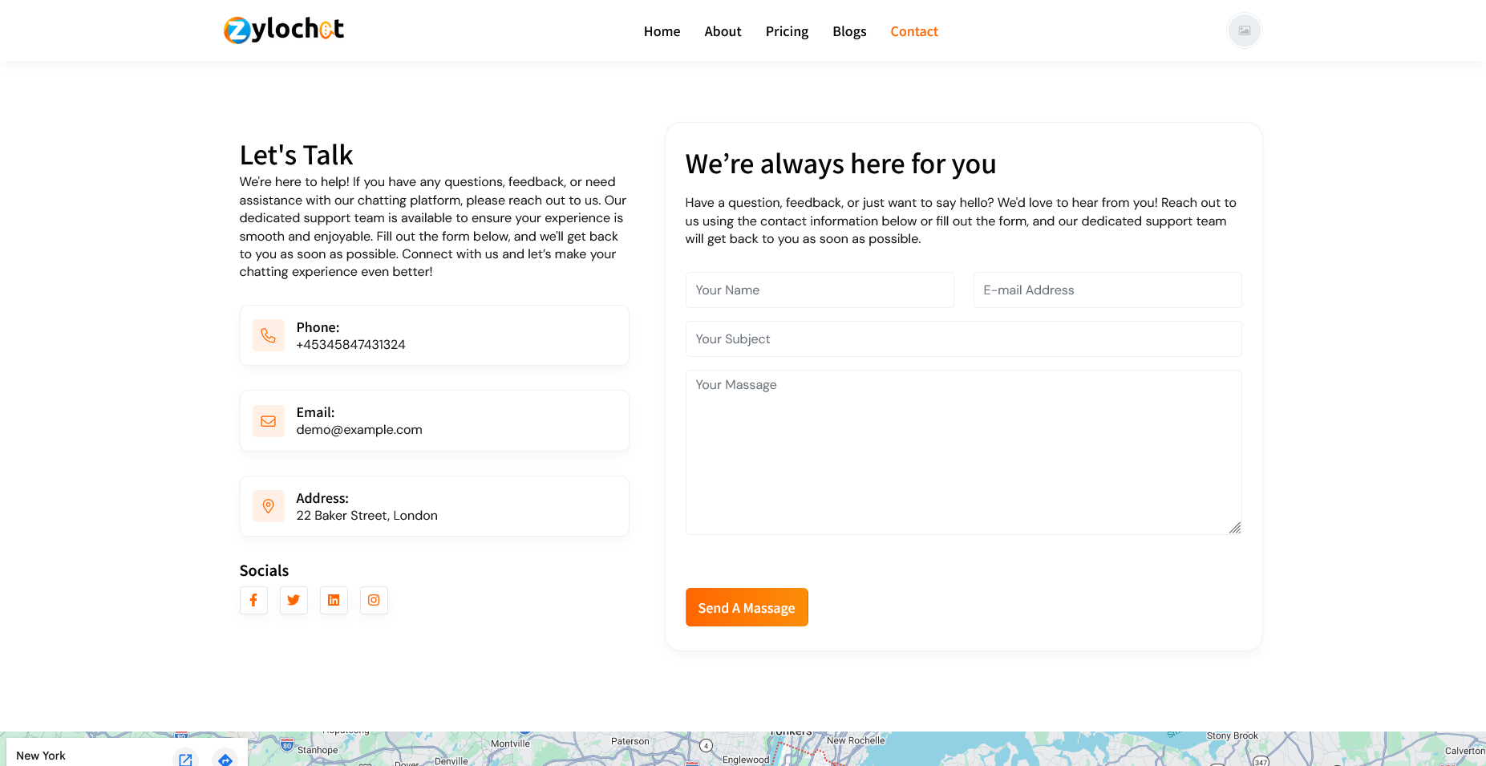Click We're always here for you heading
The width and height of the screenshot is (1486, 766).
point(840,164)
